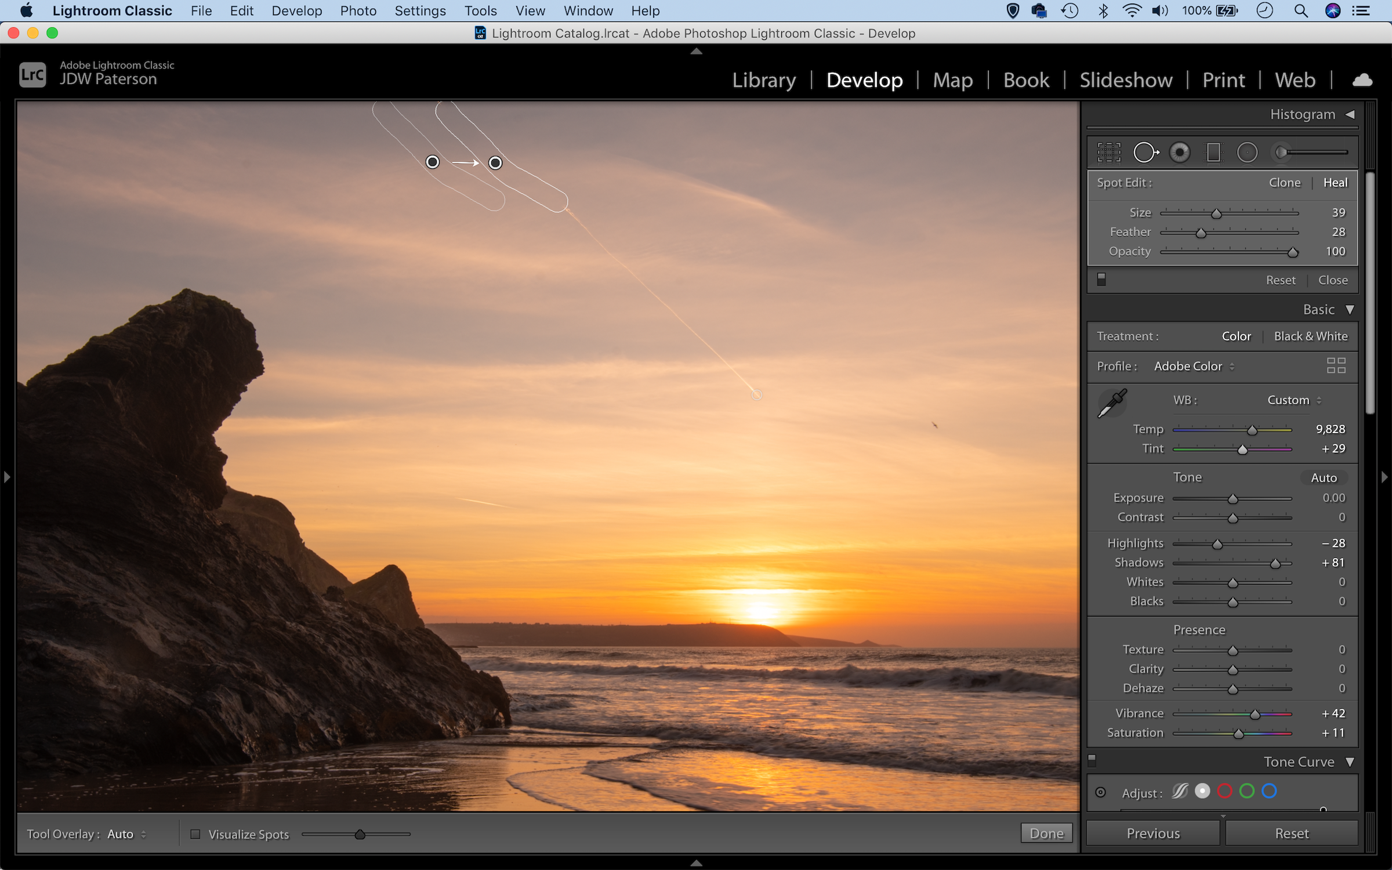Viewport: 1392px width, 870px height.
Task: Select the green channel curve
Action: click(1247, 791)
